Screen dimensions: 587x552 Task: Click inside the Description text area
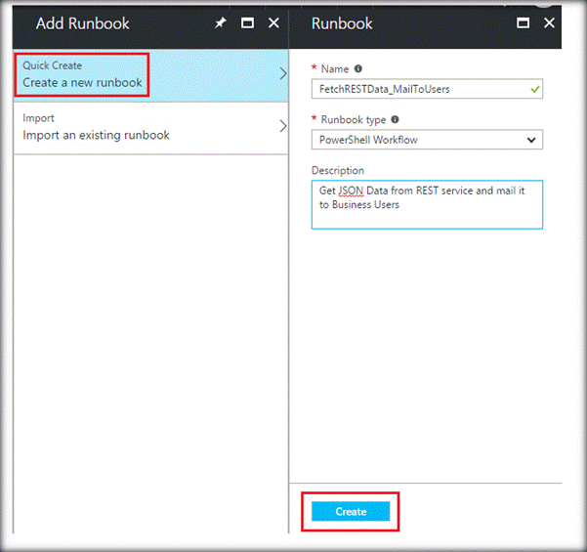(427, 204)
